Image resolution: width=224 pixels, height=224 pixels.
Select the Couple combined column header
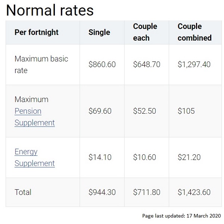tap(195, 32)
